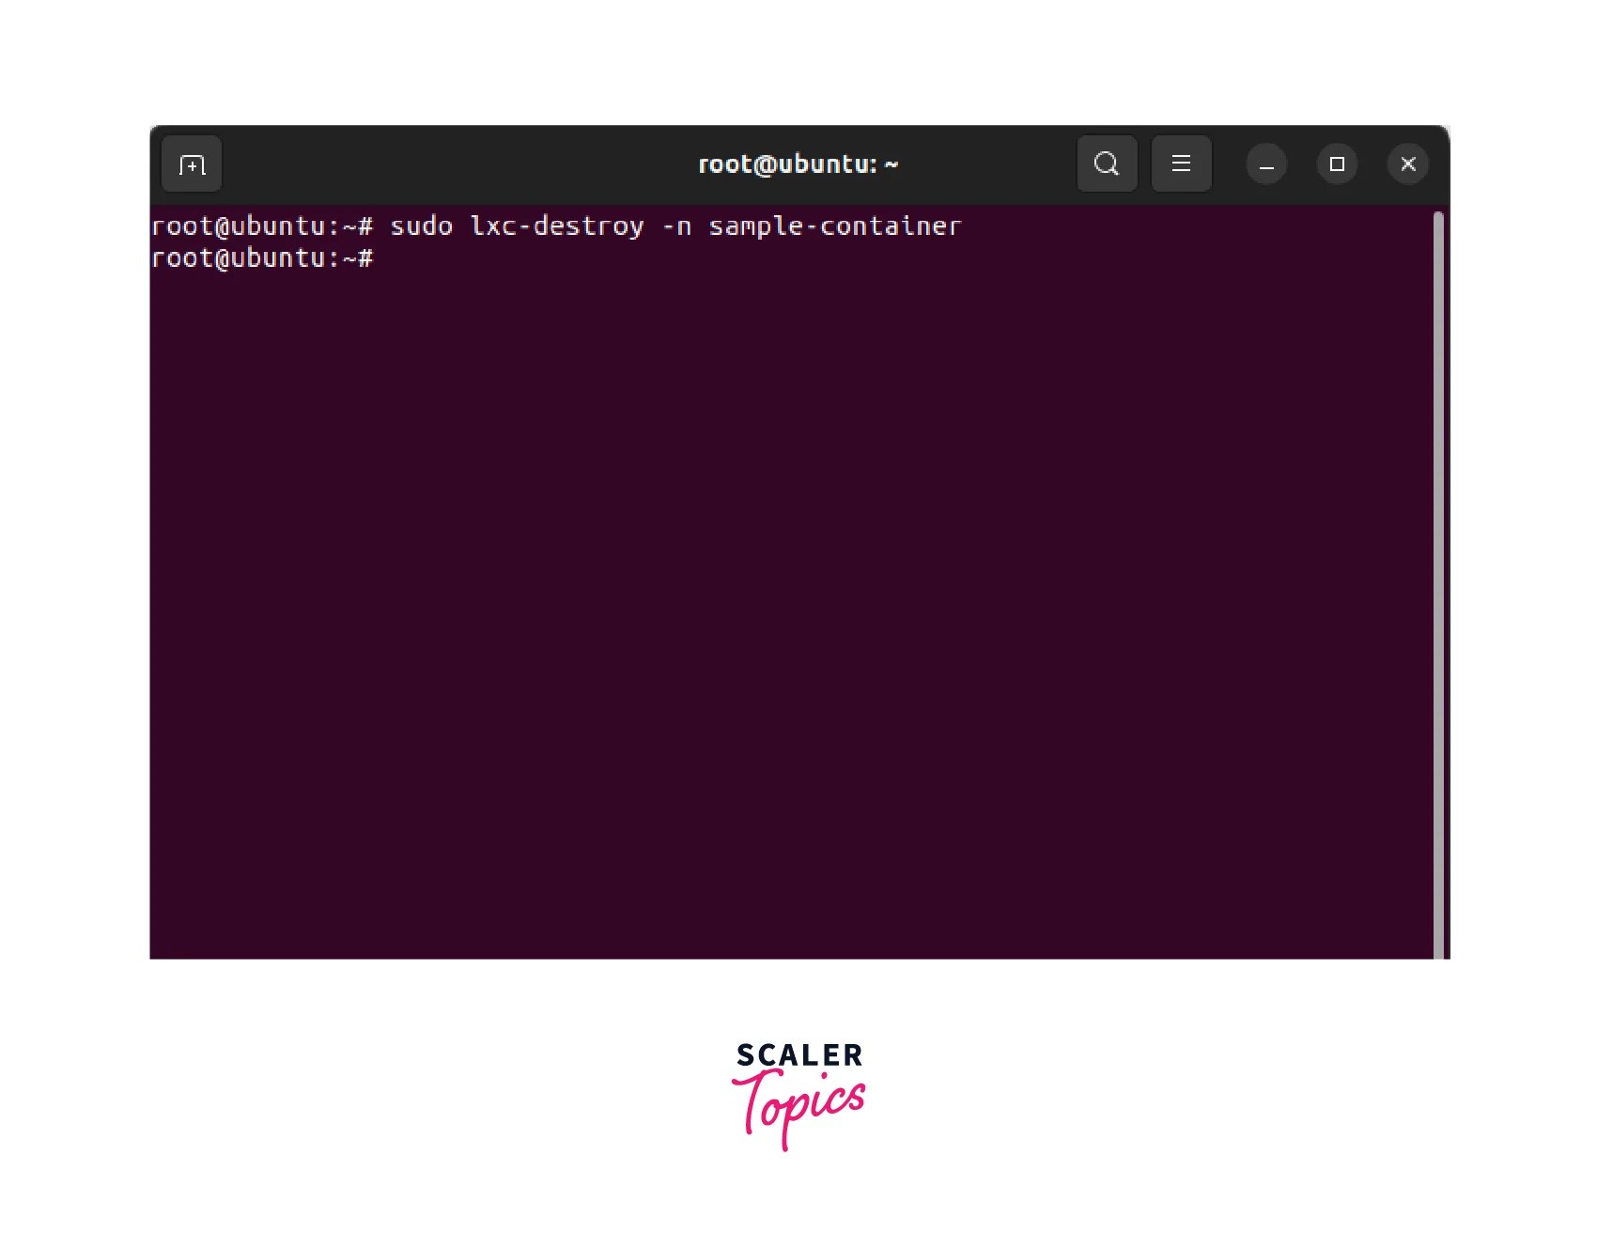The image size is (1597, 1248).
Task: Place cursor at the empty root prompt
Action: pyautogui.click(x=395, y=258)
